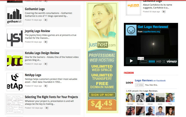Open the NetApp logo thumbnail
This screenshot has height=117, width=186.
15,82
